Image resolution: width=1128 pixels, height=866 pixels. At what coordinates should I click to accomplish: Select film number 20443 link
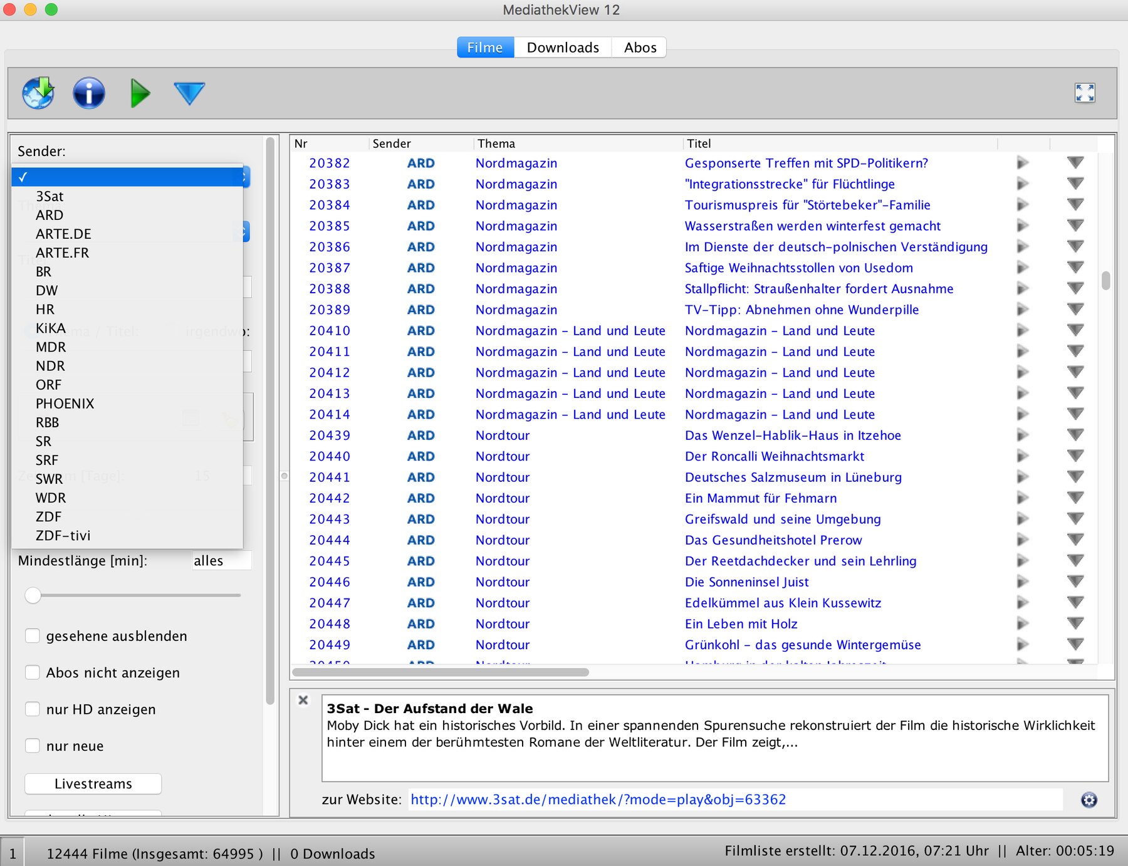point(330,519)
